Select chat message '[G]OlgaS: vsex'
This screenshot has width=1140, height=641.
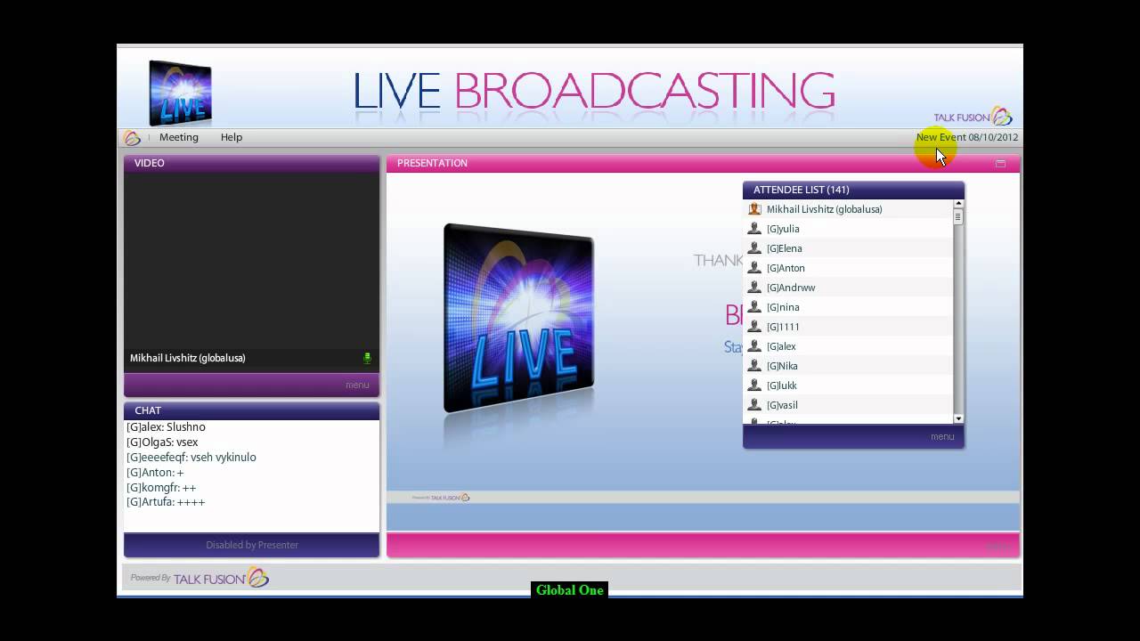point(162,442)
